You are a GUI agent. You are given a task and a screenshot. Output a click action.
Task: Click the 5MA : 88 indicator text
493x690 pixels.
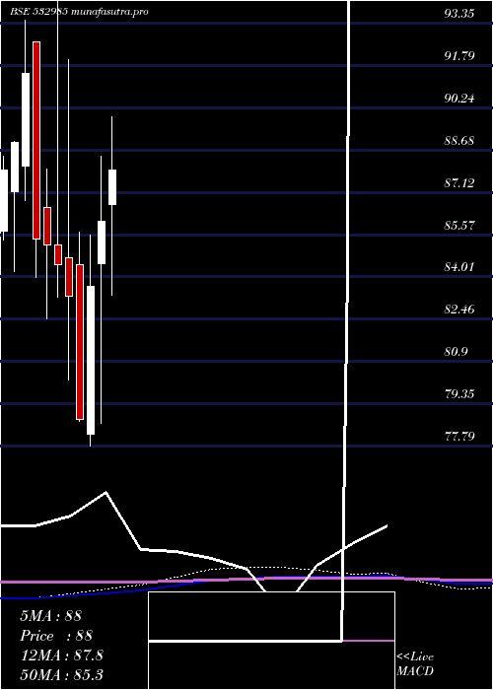(50, 616)
